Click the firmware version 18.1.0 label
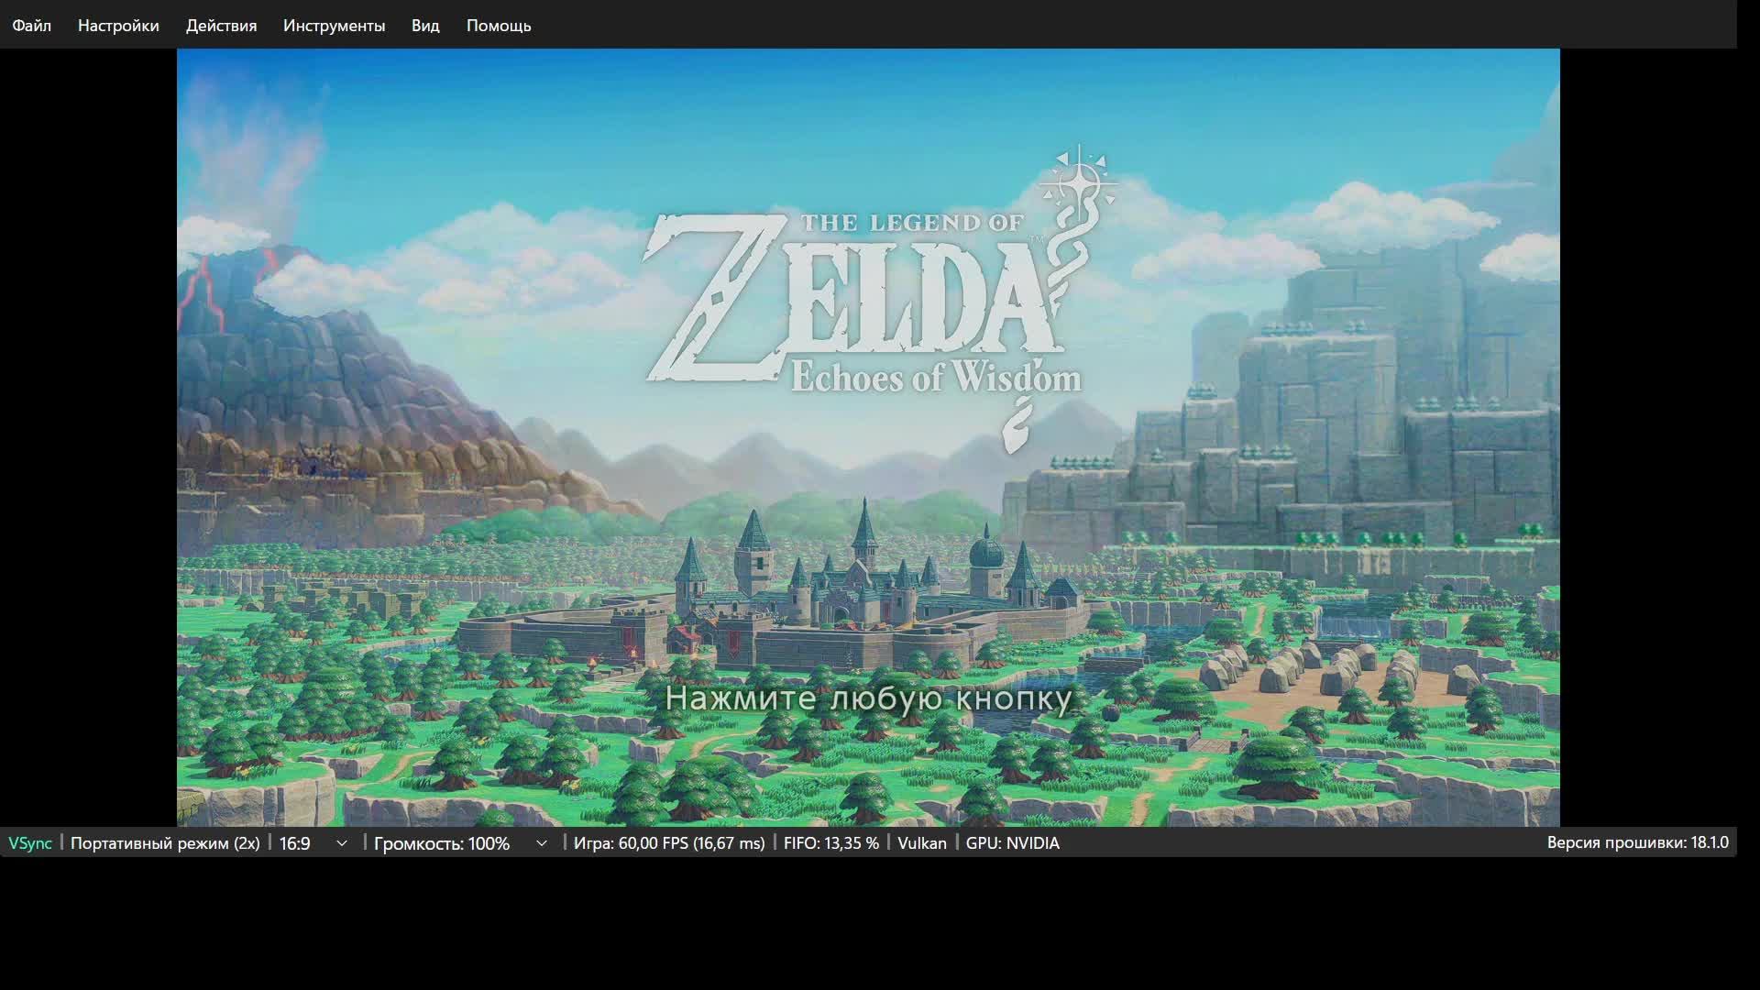This screenshot has width=1760, height=990. (1637, 842)
